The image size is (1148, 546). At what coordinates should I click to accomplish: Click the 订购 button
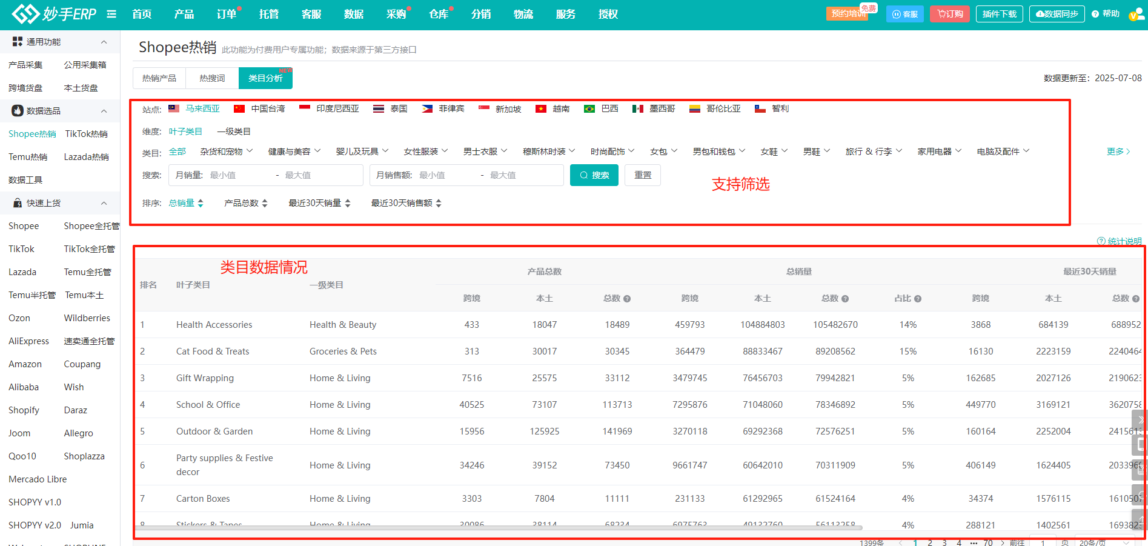pyautogui.click(x=950, y=14)
